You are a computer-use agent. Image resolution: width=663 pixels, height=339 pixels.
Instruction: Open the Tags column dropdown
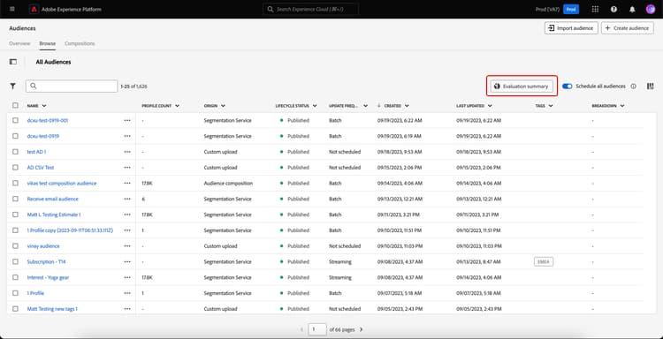click(551, 106)
